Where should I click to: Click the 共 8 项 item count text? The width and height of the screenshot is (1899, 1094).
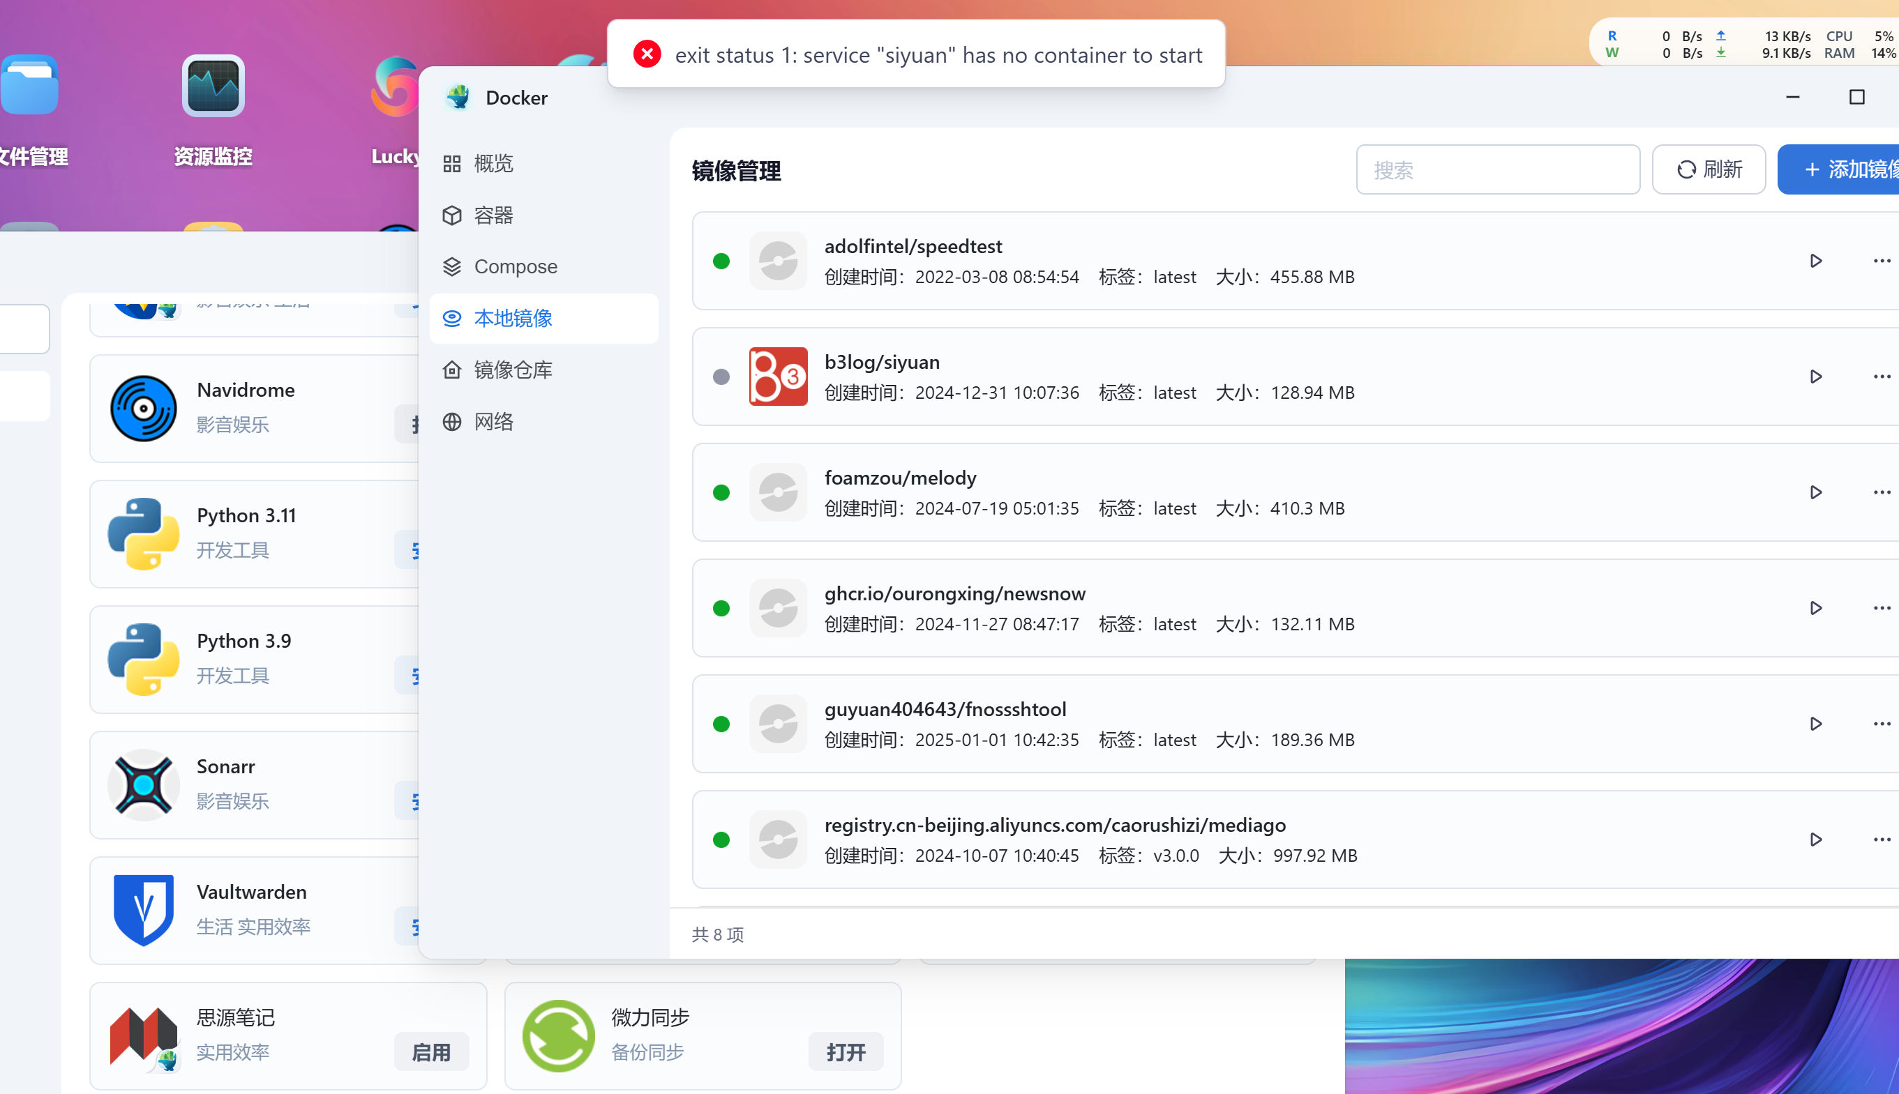pyautogui.click(x=718, y=934)
